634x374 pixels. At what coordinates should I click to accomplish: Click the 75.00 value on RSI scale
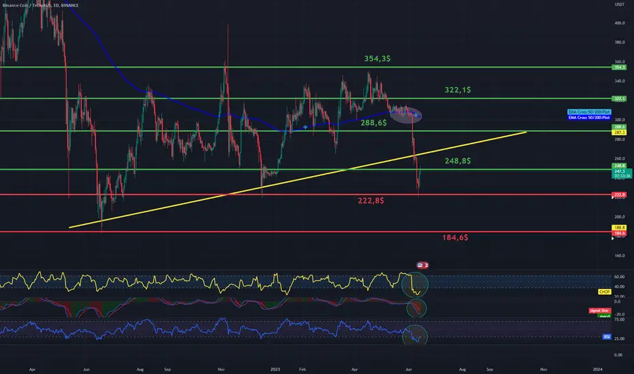pyautogui.click(x=620, y=320)
